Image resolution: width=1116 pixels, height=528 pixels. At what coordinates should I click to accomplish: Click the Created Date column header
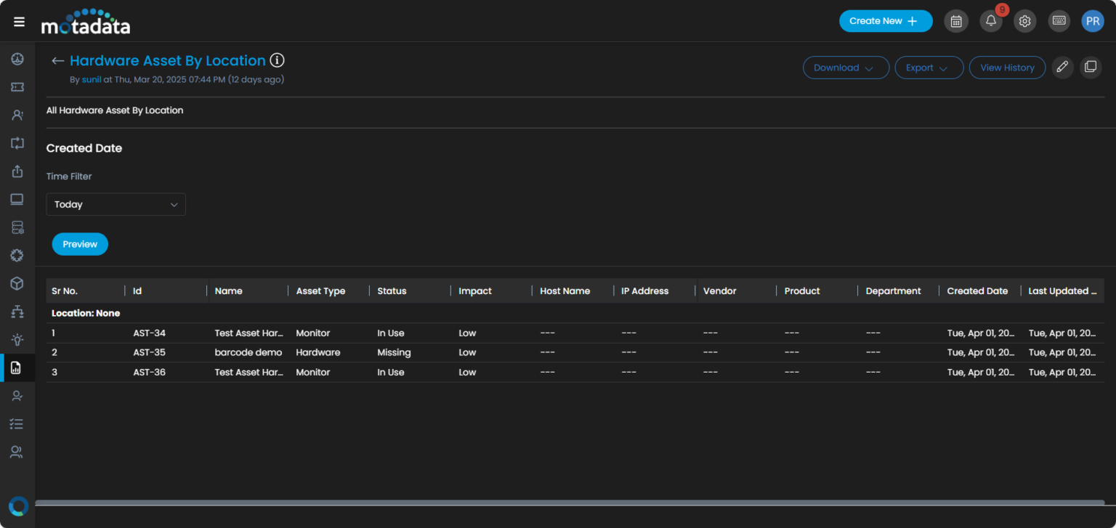[977, 291]
